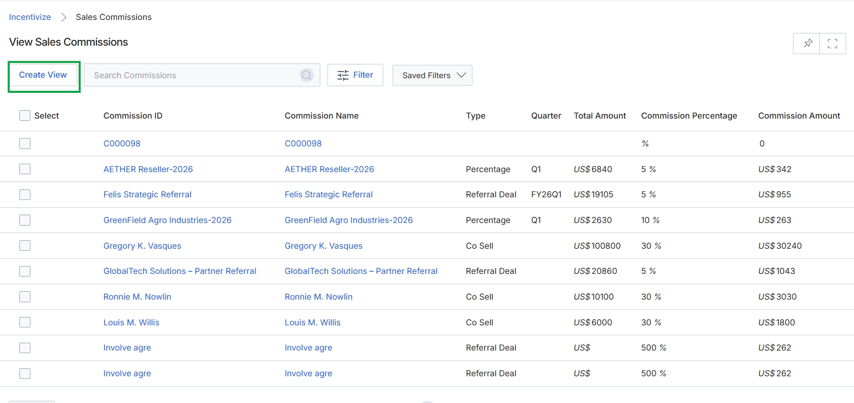This screenshot has width=854, height=403.
Task: Check the Louis M. Willis row checkbox
Action: [25, 322]
